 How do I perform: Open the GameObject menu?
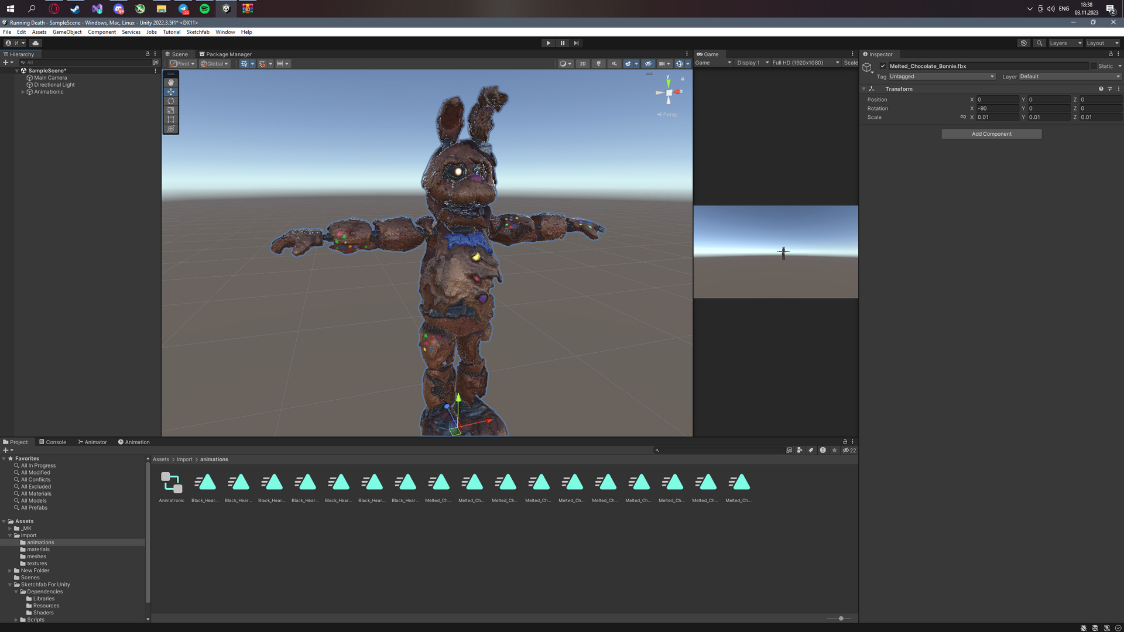pyautogui.click(x=67, y=32)
